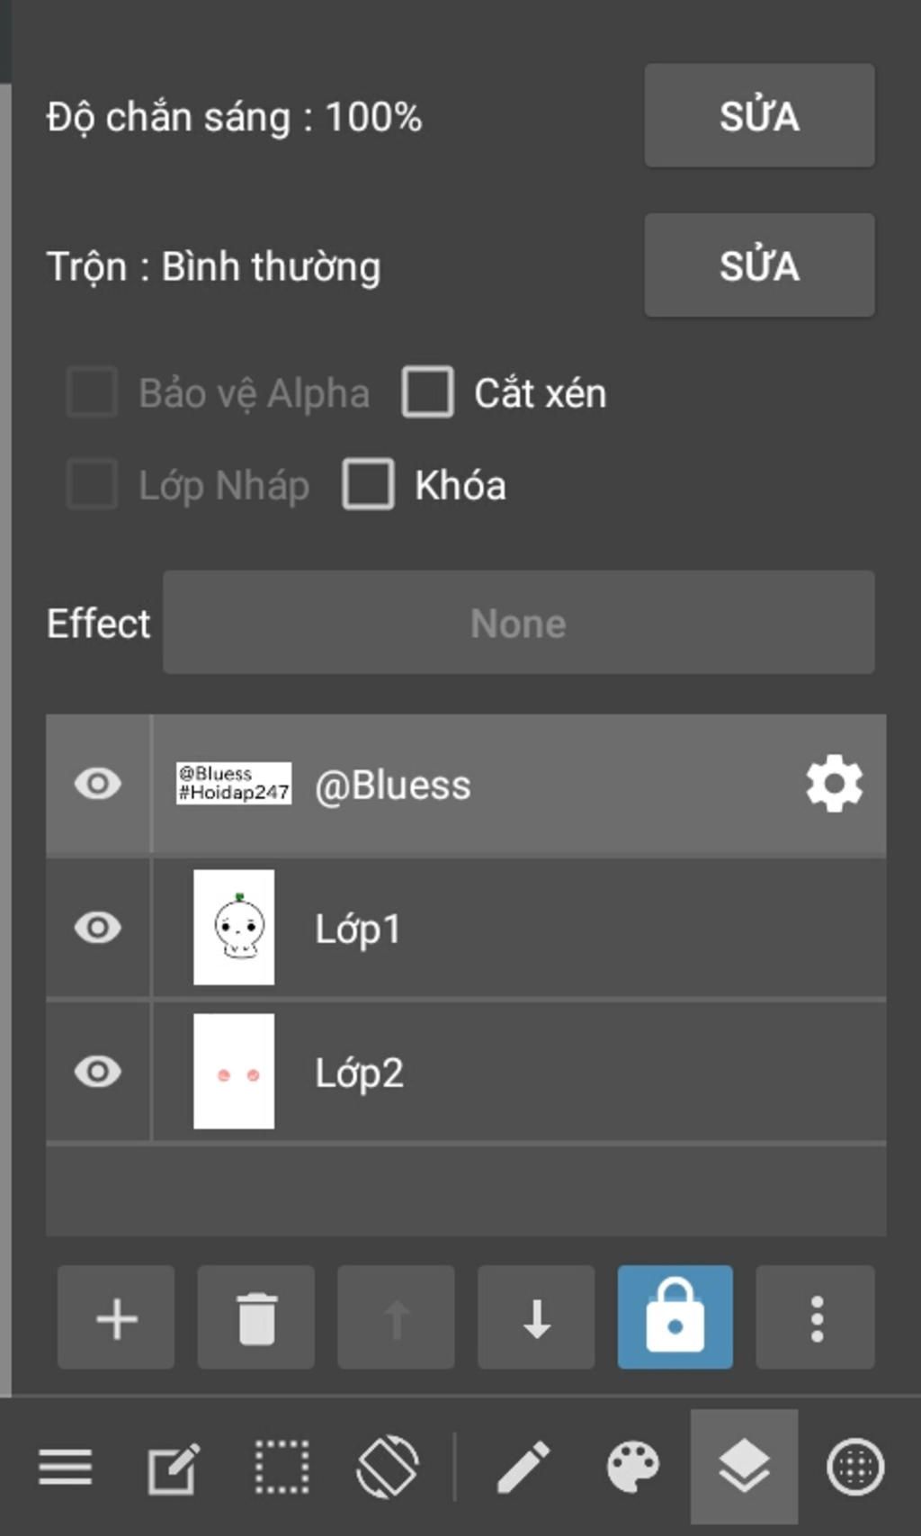
Task: Open the rotate canvas tool
Action: coord(388,1468)
